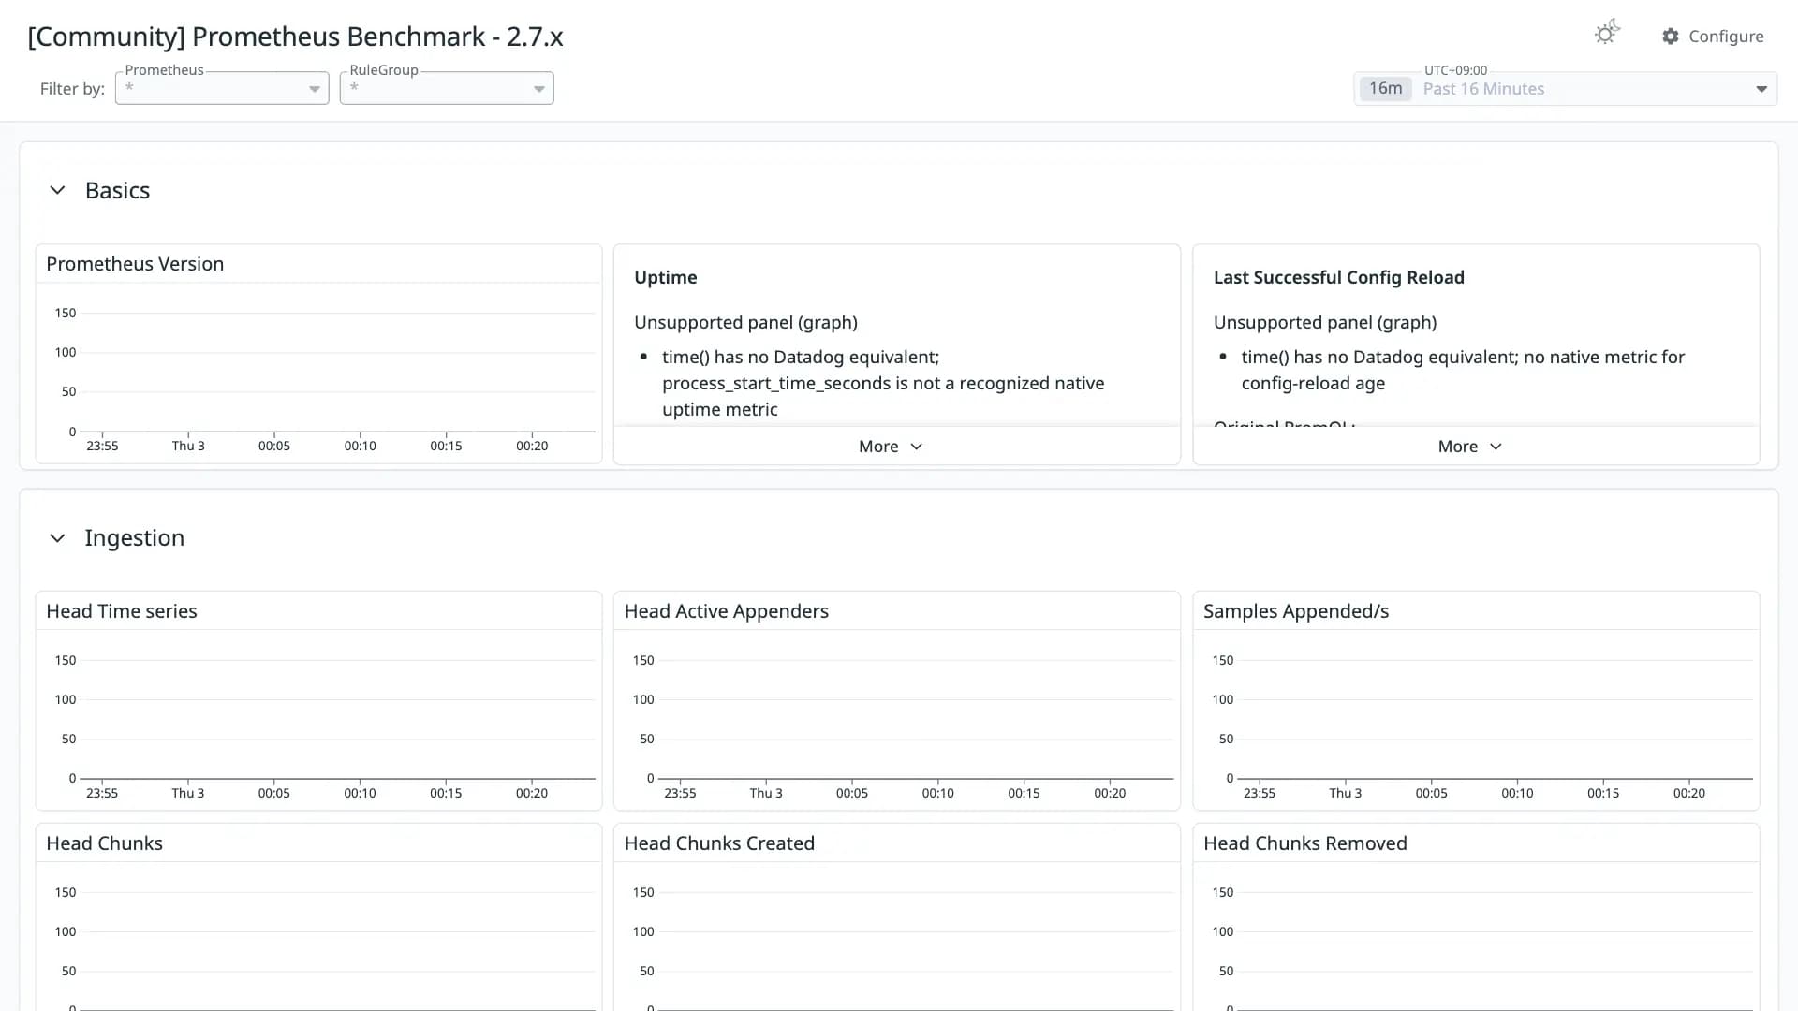Click the UTC+09:00 timezone label
Viewport: 1798px width, 1011px height.
tap(1455, 70)
